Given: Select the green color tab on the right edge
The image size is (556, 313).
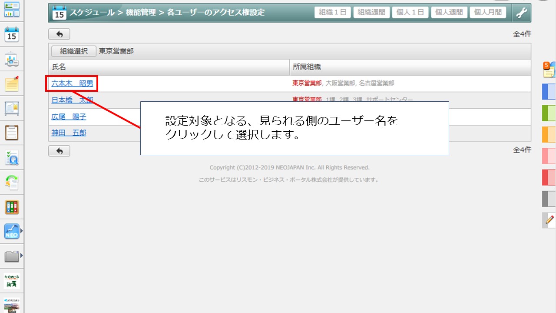Looking at the screenshot, I should pyautogui.click(x=549, y=113).
